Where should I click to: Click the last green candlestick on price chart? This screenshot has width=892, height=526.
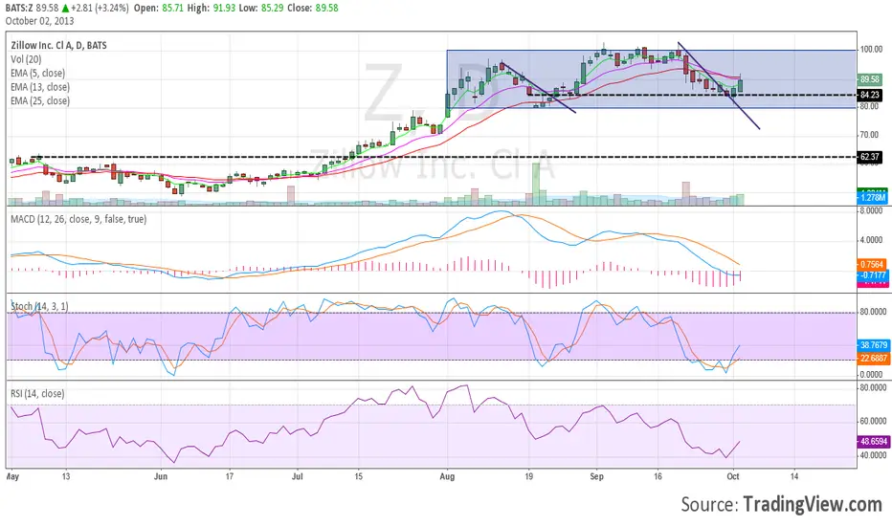740,85
